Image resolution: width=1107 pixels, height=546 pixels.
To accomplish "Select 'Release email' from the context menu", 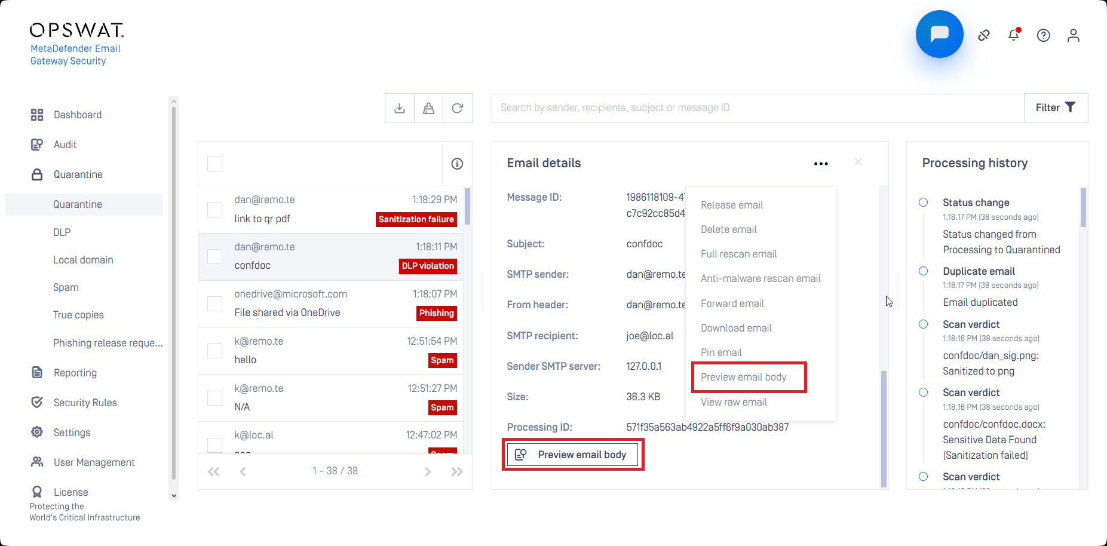I will point(732,205).
